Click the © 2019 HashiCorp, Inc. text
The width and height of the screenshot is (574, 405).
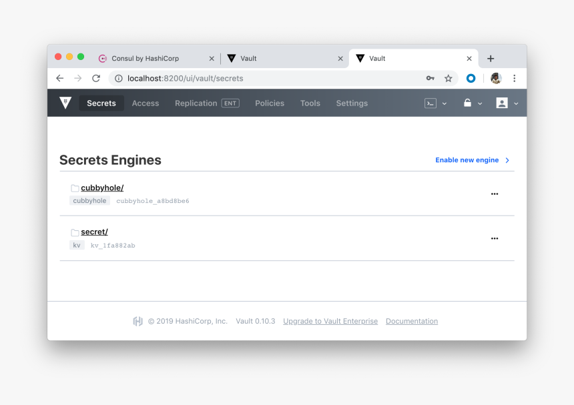click(x=188, y=321)
